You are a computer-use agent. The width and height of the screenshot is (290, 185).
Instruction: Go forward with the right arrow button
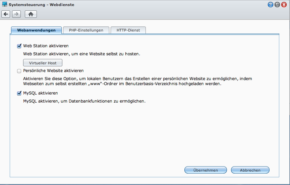click(16, 14)
